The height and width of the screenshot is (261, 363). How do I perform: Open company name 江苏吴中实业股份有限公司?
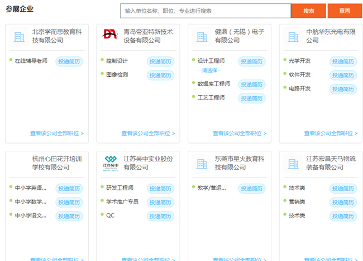pos(148,163)
